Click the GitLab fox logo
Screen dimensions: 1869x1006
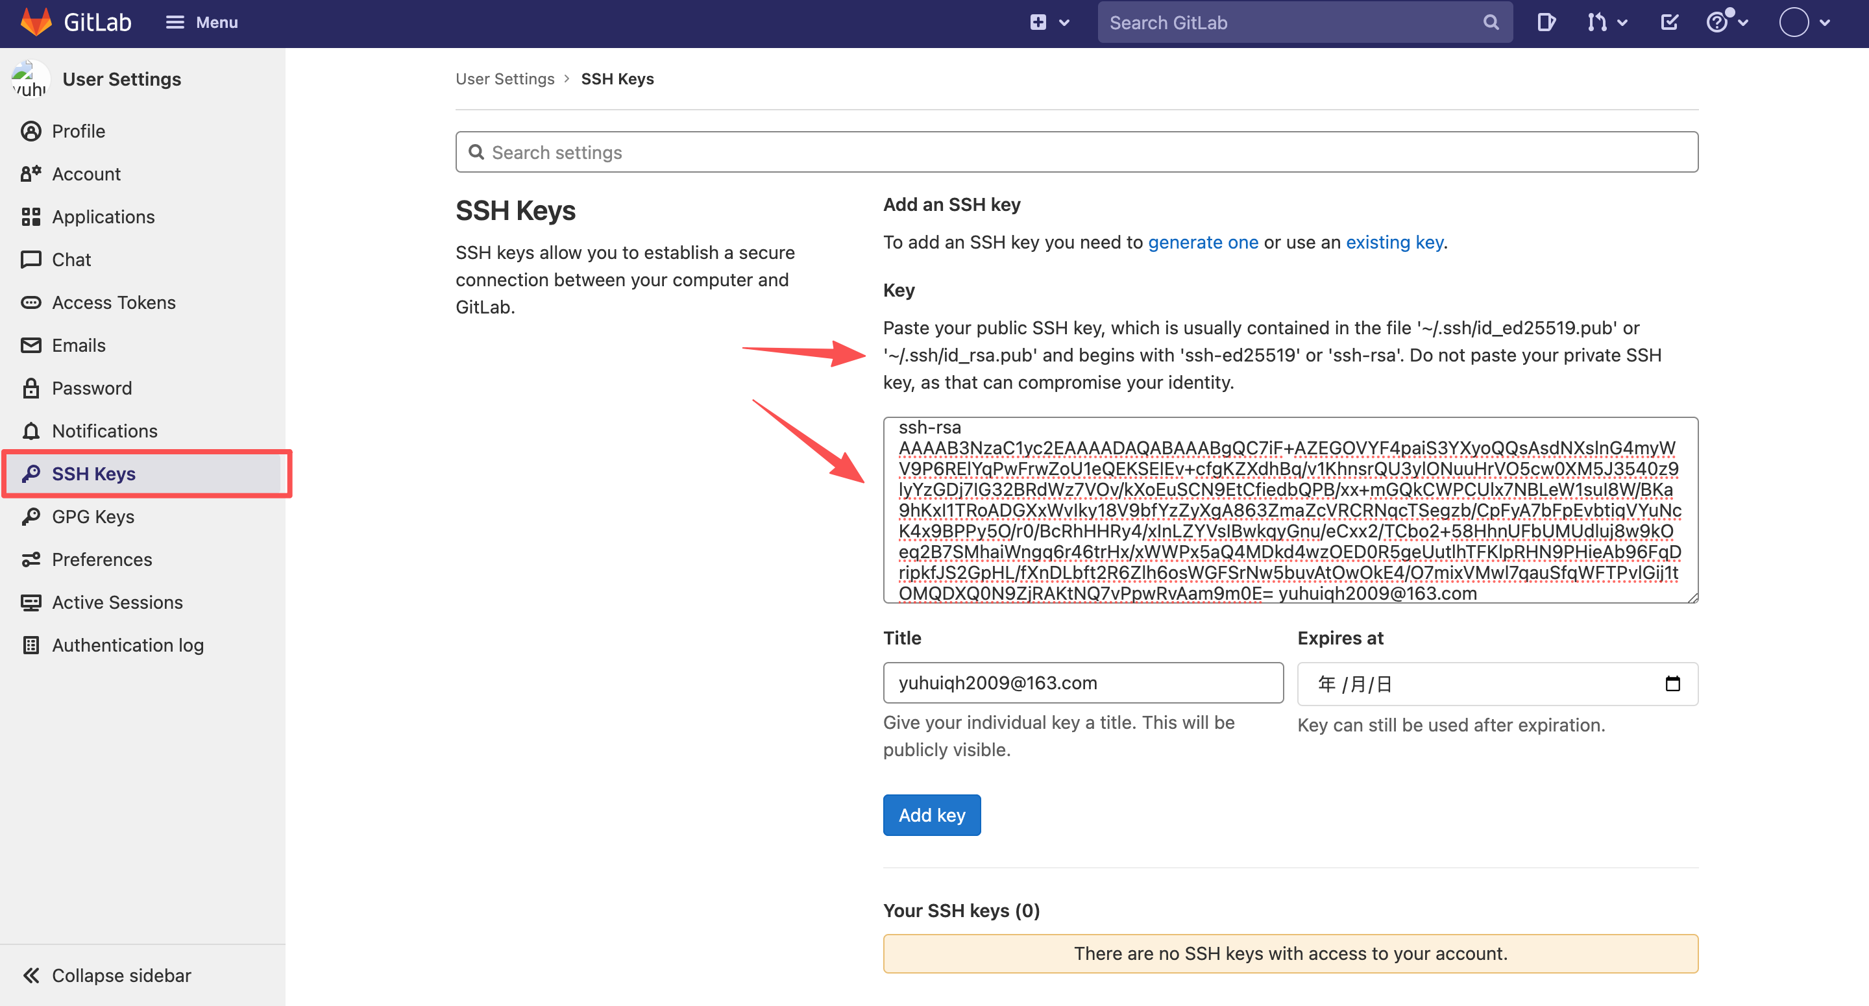tap(36, 22)
